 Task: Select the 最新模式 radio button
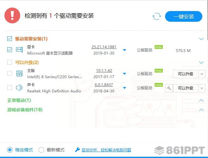coord(41,150)
